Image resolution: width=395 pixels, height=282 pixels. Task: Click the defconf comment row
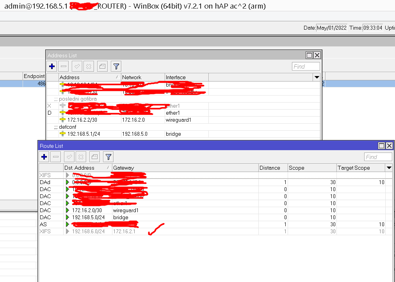183,127
